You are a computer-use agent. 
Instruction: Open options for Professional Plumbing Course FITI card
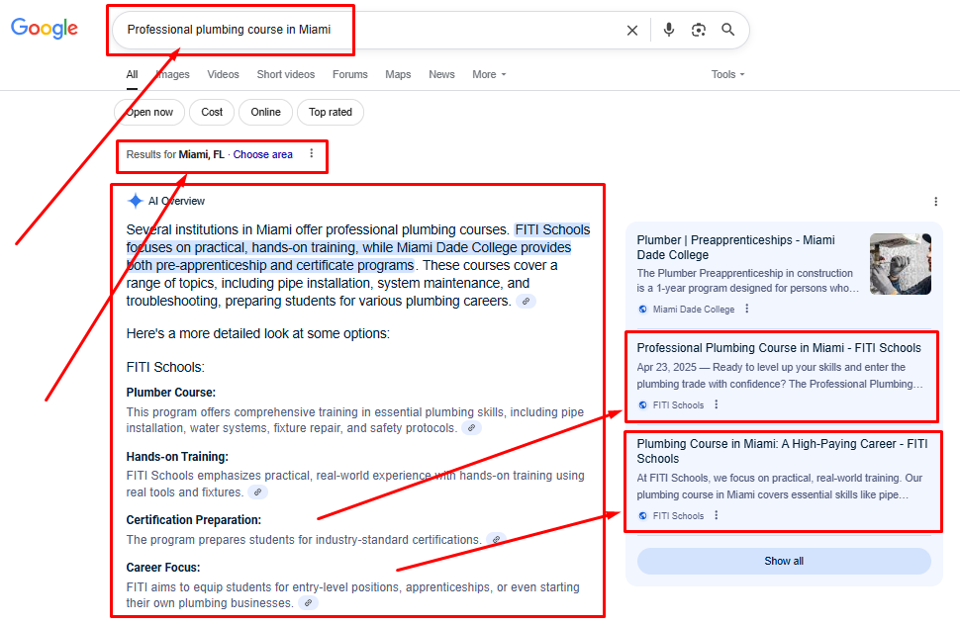click(x=717, y=404)
